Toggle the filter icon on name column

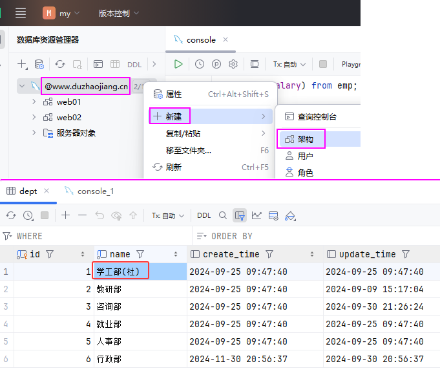click(x=140, y=254)
